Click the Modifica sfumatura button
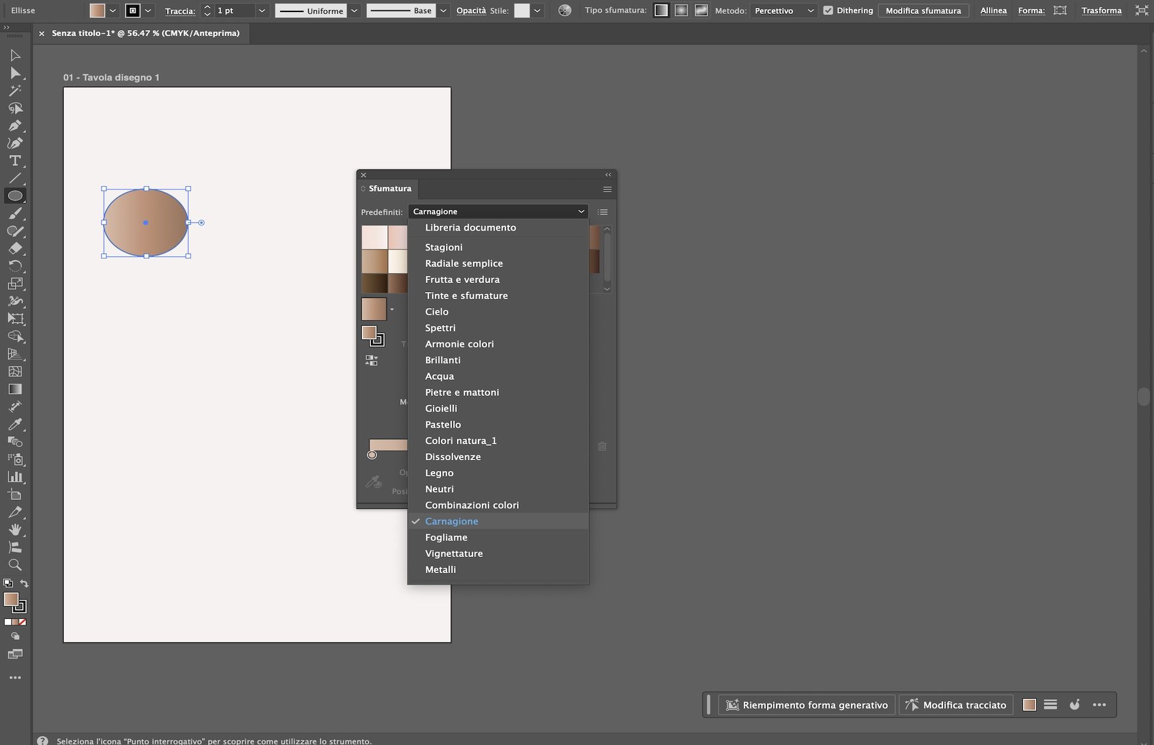Image resolution: width=1154 pixels, height=745 pixels. pyautogui.click(x=924, y=10)
